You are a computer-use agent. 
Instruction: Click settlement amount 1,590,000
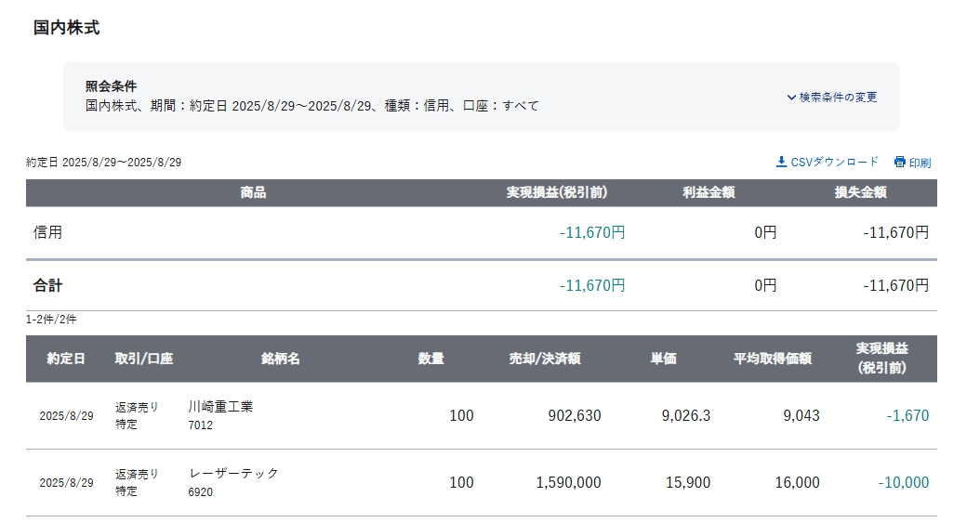pos(569,482)
